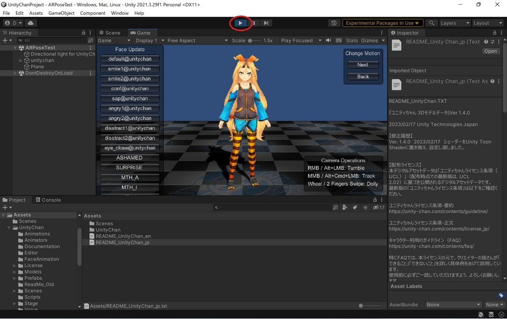This screenshot has height=319, width=507.
Task: Open the Assets menu
Action: click(x=36, y=13)
